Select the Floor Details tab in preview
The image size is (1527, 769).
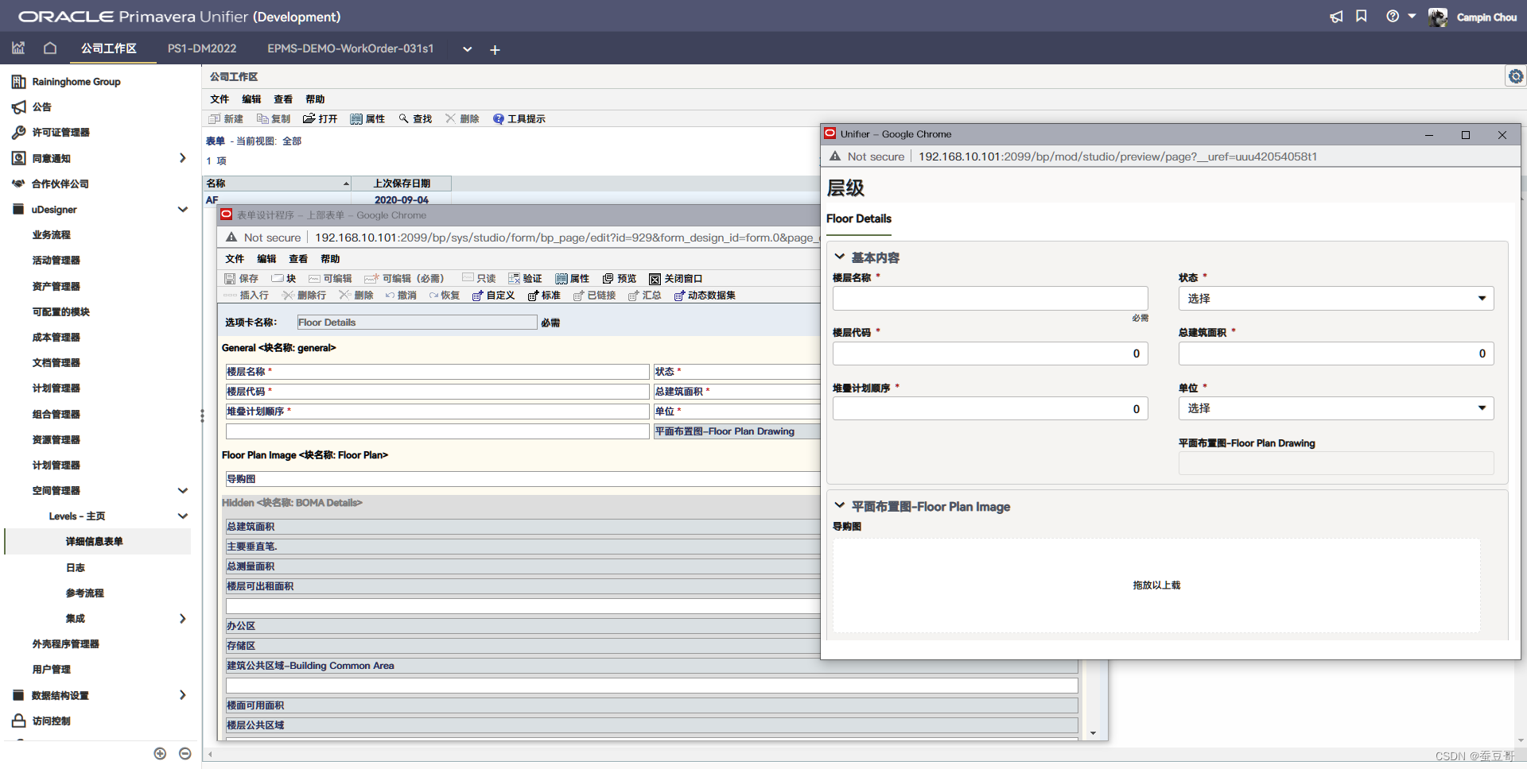coord(859,219)
